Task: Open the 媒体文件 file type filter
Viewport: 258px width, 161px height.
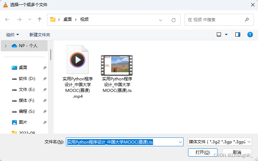Action: (220, 142)
